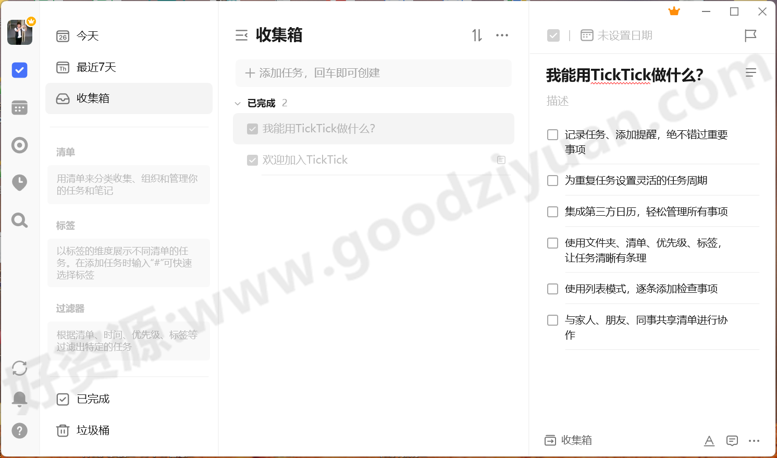Open text formatting with the A icon
The image size is (777, 458).
click(x=709, y=440)
